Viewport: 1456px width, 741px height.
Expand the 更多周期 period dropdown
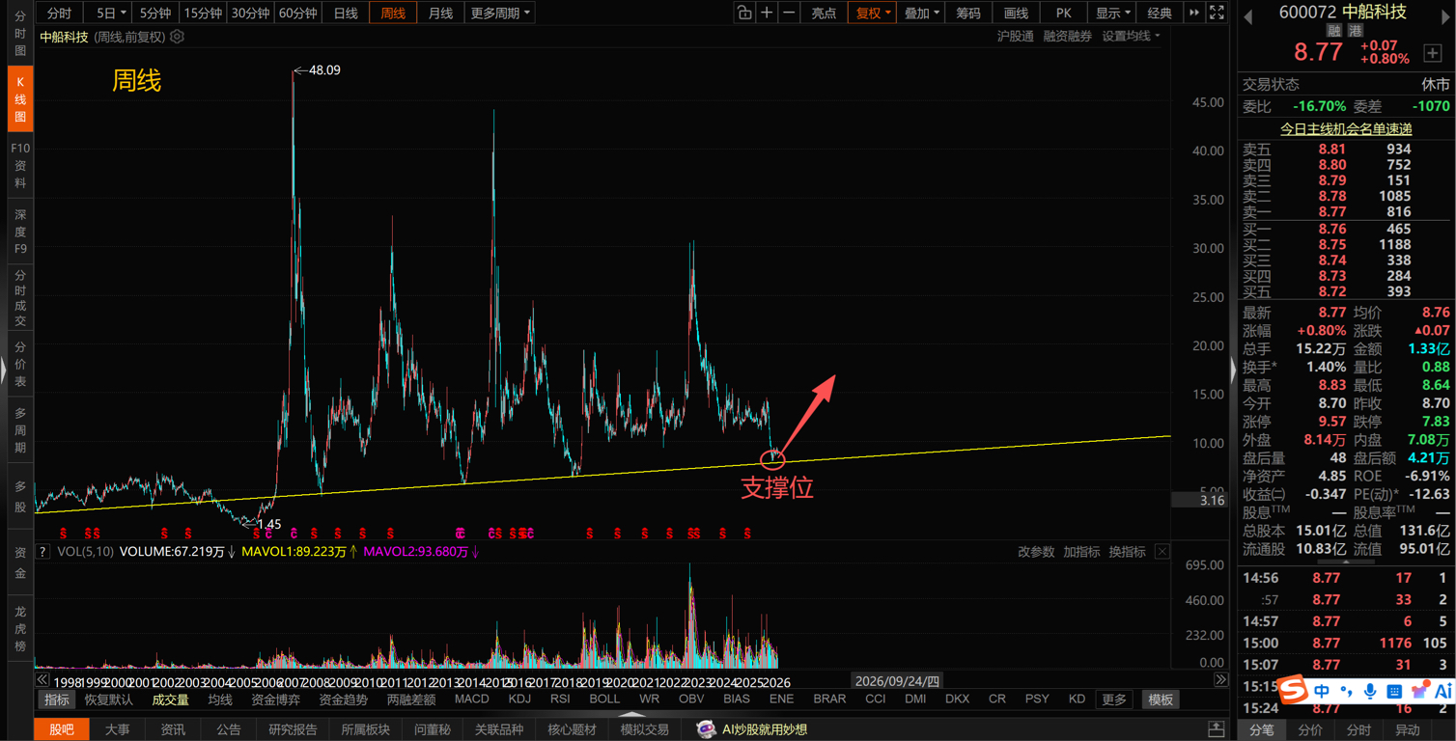(500, 13)
